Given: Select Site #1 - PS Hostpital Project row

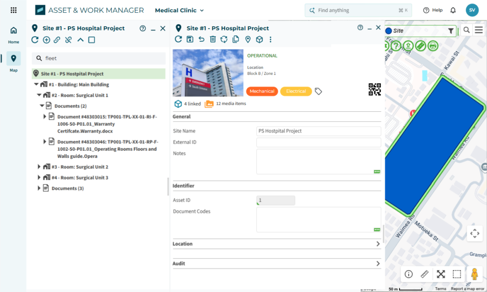Looking at the screenshot, I should coord(98,74).
